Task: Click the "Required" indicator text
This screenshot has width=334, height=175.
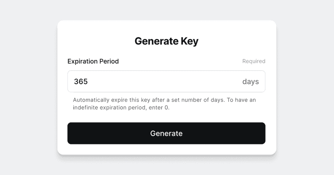Action: [x=254, y=61]
